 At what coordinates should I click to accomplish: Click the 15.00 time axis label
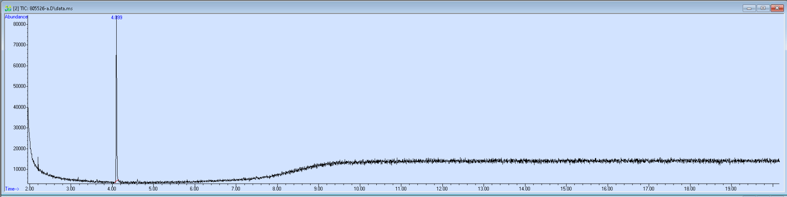(x=566, y=189)
